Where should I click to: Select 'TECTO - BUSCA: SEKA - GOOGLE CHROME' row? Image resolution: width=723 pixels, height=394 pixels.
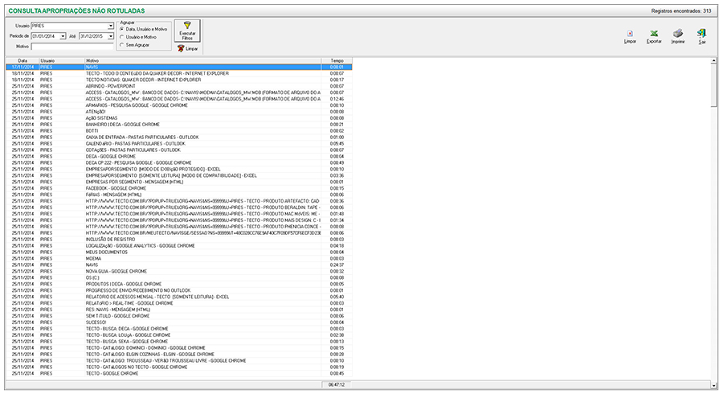pyautogui.click(x=179, y=342)
